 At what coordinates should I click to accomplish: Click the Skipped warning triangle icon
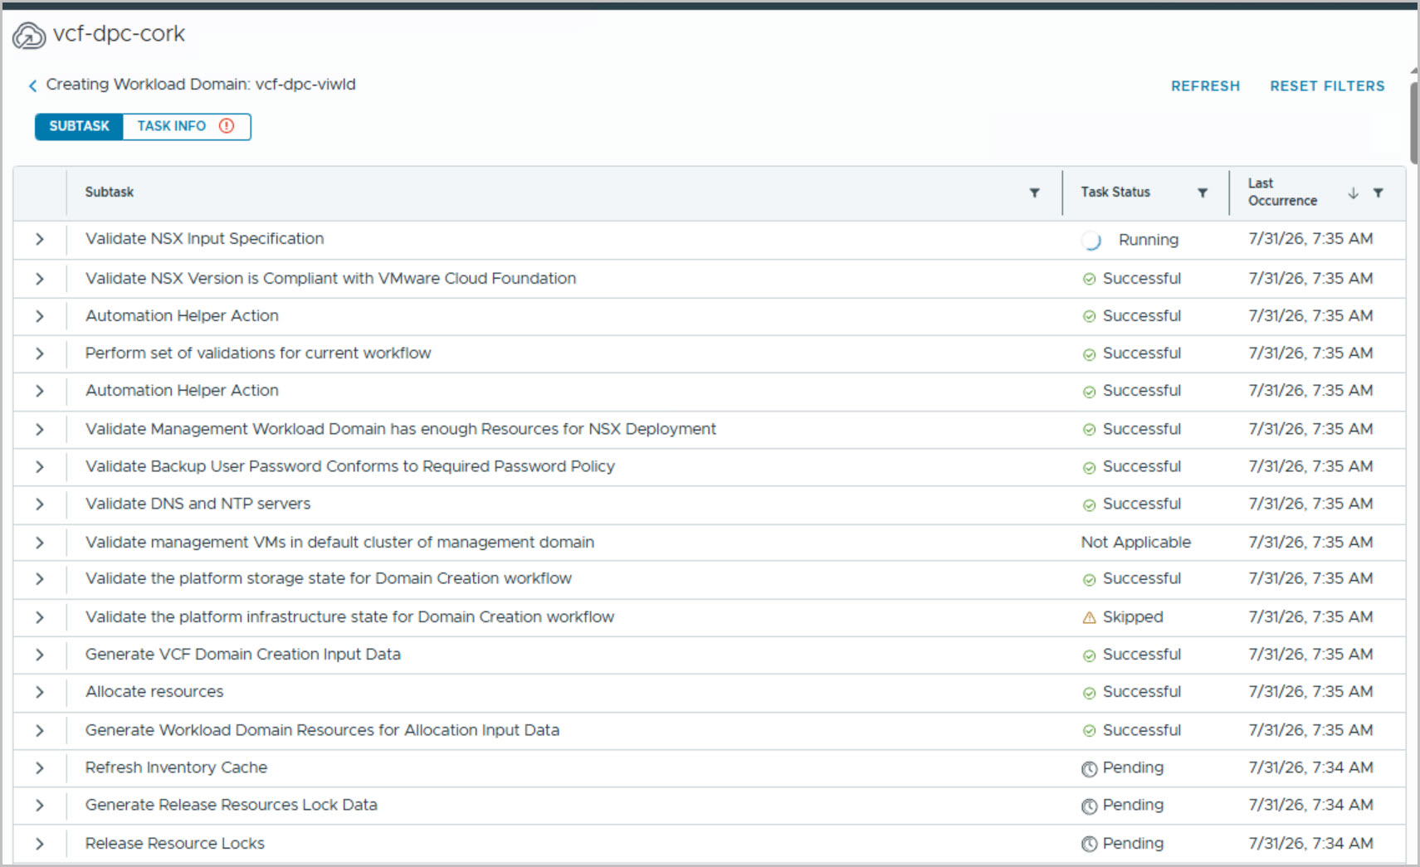click(x=1089, y=617)
